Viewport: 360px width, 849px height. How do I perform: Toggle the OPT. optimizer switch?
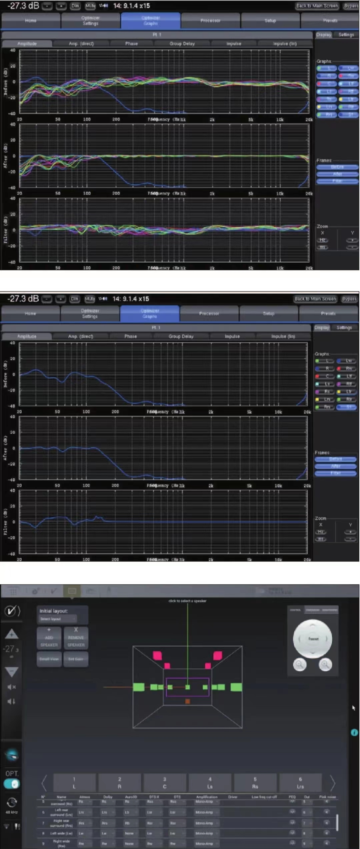coord(12,784)
